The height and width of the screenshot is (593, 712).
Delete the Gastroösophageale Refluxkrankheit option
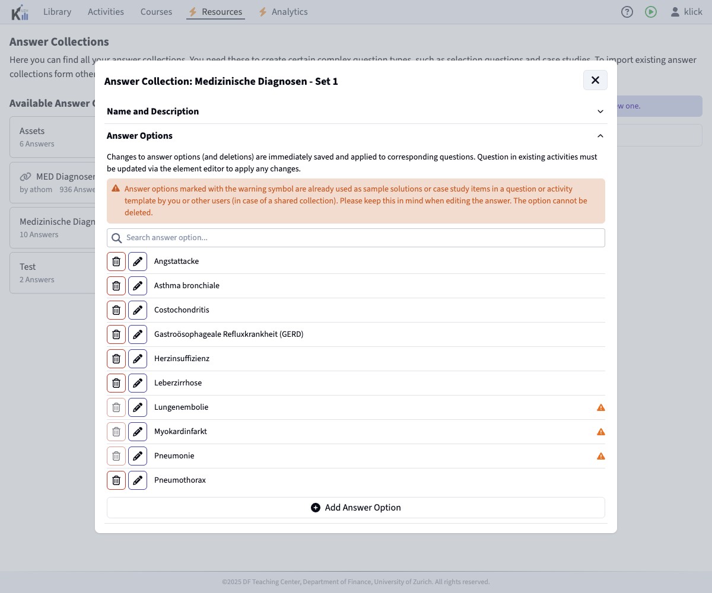coord(116,334)
